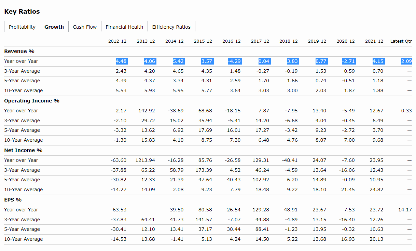Click the highlighted 2.09 Latest Qtr cell
416x251 pixels.
click(x=406, y=61)
